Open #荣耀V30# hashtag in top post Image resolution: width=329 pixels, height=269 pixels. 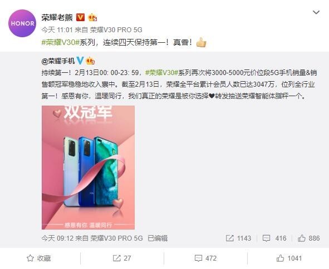pyautogui.click(x=61, y=42)
